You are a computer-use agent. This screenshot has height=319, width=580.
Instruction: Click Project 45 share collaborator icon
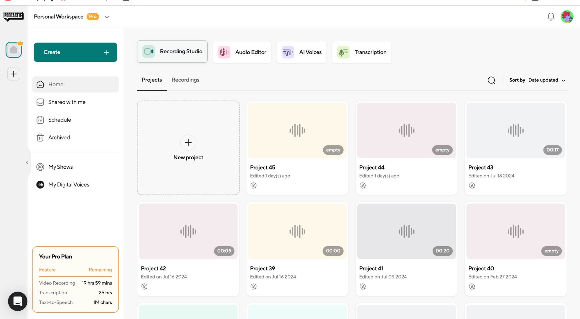click(x=253, y=185)
